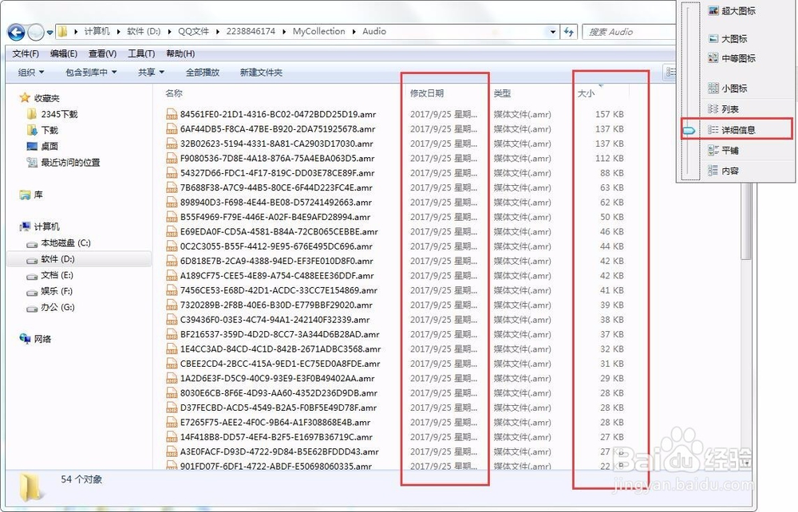Select 列表 view option
This screenshot has width=798, height=512.
coord(723,108)
